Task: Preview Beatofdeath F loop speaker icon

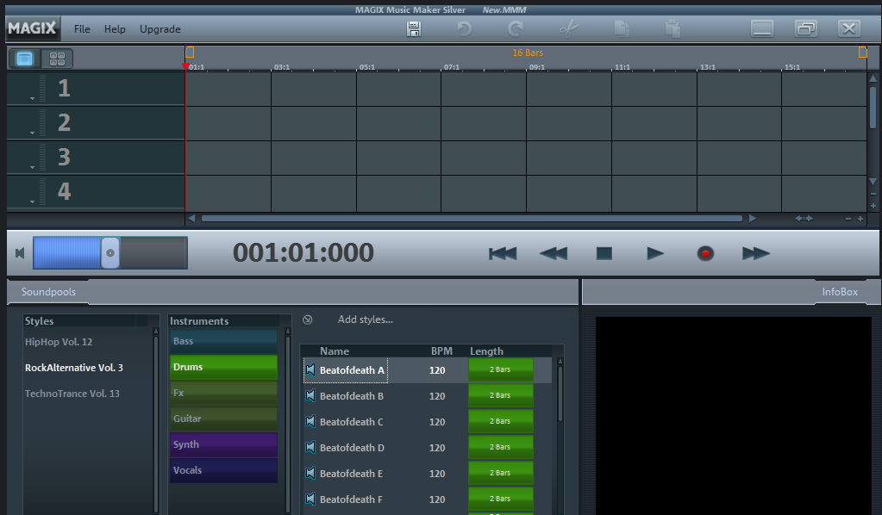Action: pyautogui.click(x=310, y=499)
